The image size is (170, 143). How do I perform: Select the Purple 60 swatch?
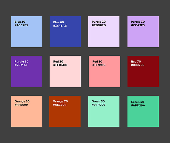click(27, 71)
